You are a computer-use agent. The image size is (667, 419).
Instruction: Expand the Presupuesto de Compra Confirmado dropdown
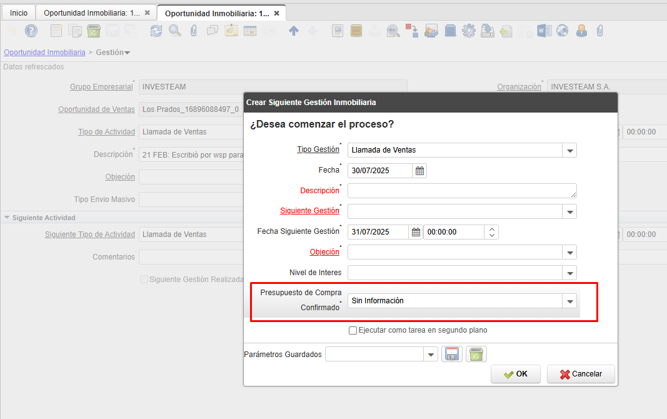[x=569, y=301]
